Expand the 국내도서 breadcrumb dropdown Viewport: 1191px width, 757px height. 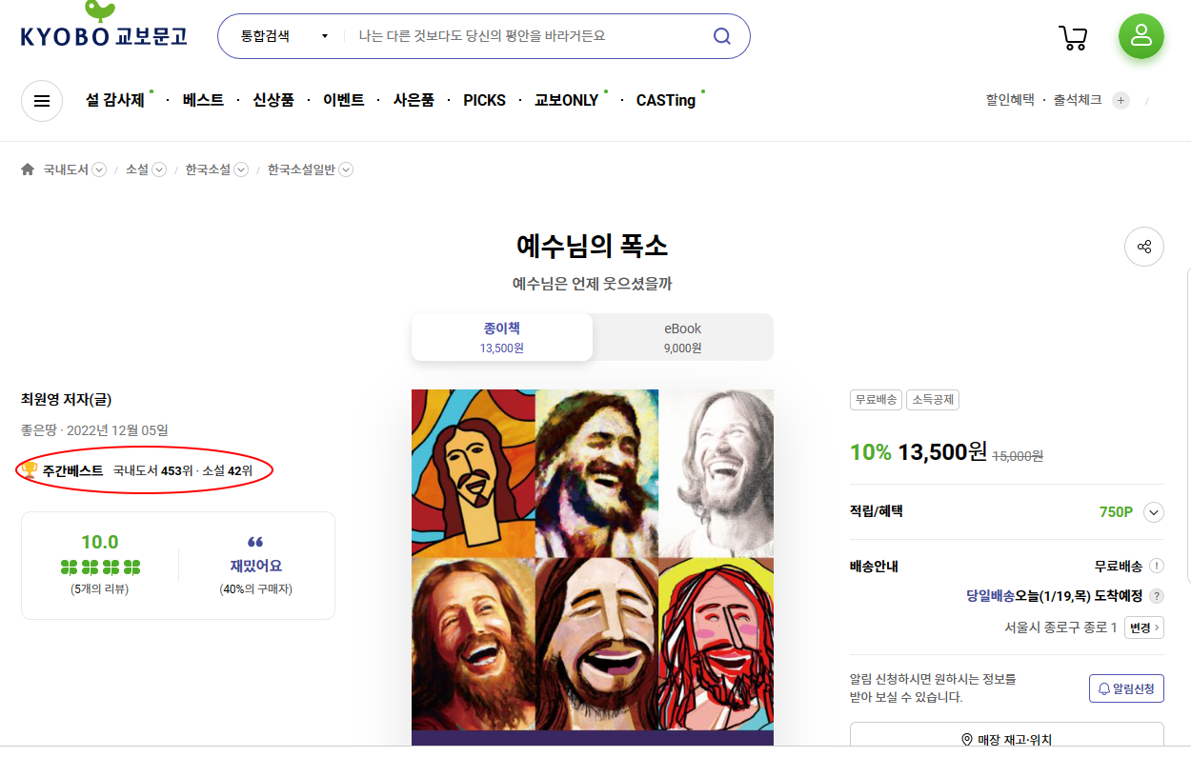(x=99, y=169)
